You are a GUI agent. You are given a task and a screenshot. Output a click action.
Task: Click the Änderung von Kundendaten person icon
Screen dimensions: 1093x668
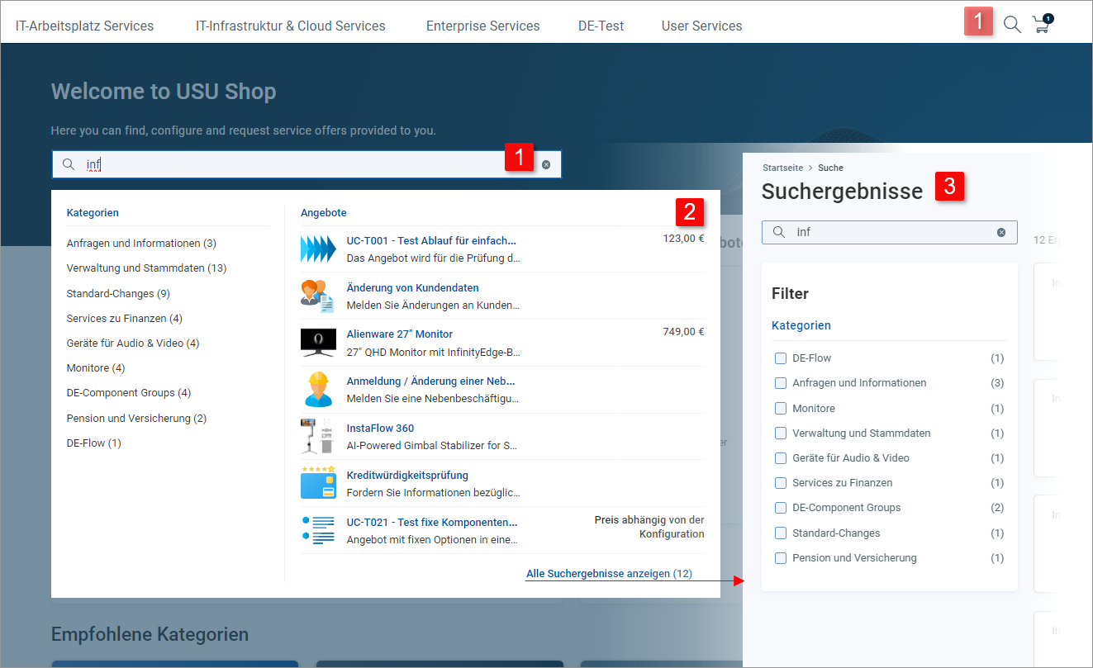coord(318,296)
